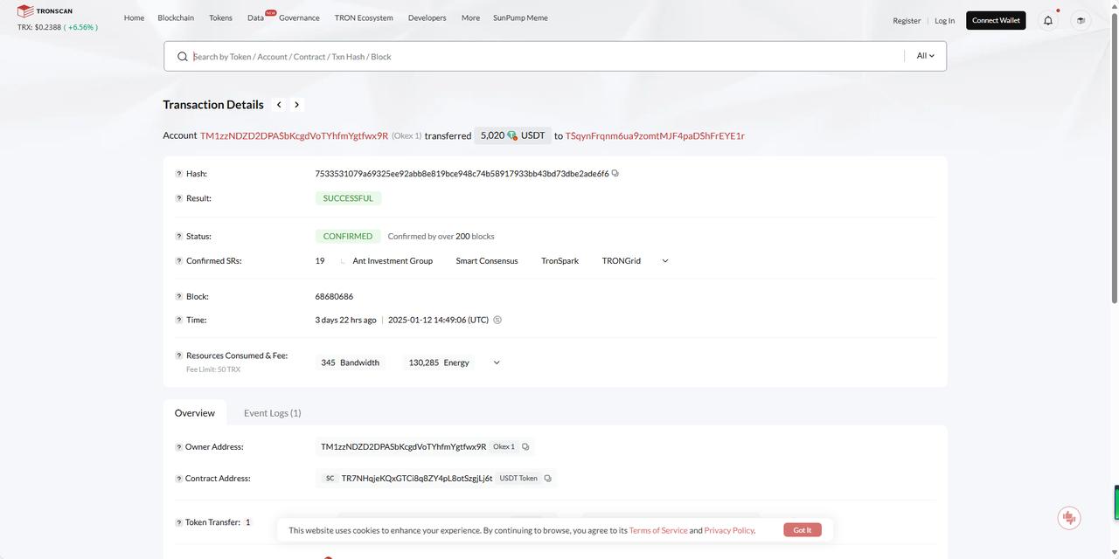Click the TRONSCAN logo
Screen dimensions: 1119x559
coord(45,11)
